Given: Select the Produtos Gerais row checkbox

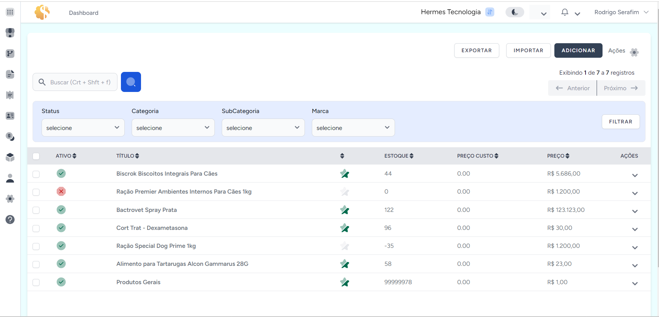Looking at the screenshot, I should (x=36, y=282).
